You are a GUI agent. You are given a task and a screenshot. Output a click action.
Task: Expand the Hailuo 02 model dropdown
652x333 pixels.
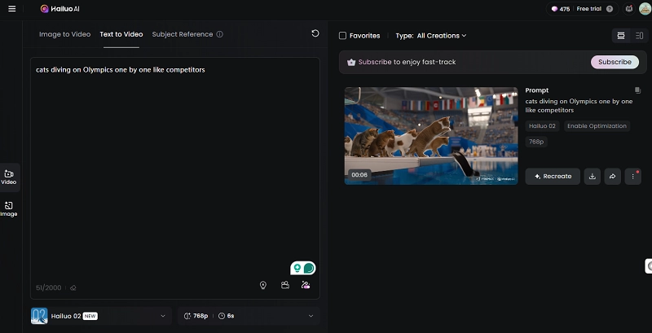pos(101,316)
